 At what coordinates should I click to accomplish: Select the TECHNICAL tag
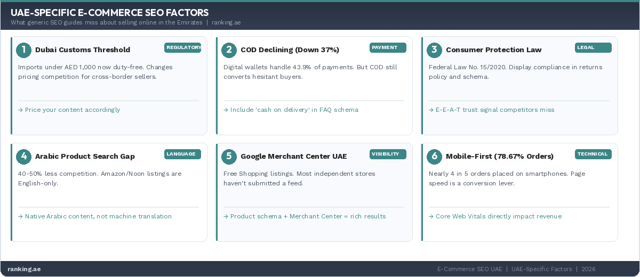tap(593, 154)
